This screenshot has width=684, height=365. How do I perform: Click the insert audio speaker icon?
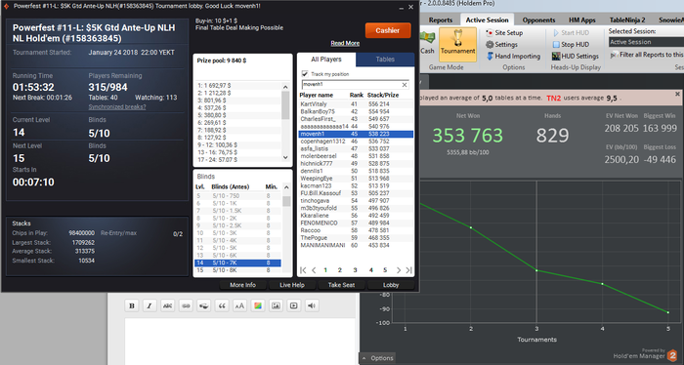(312, 305)
